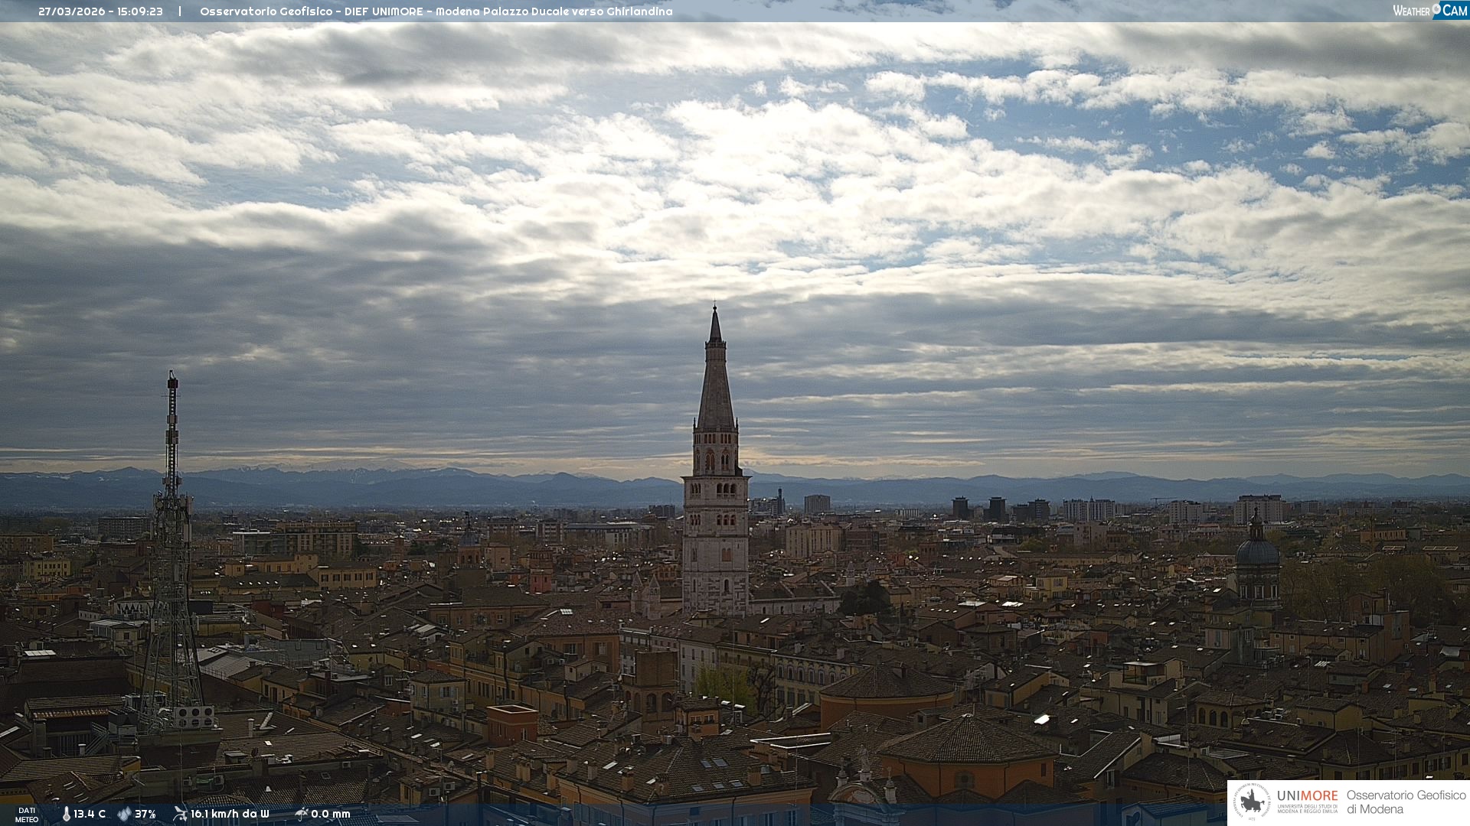This screenshot has height=826, width=1470.
Task: Click the wind anemometer icon
Action: point(180,814)
